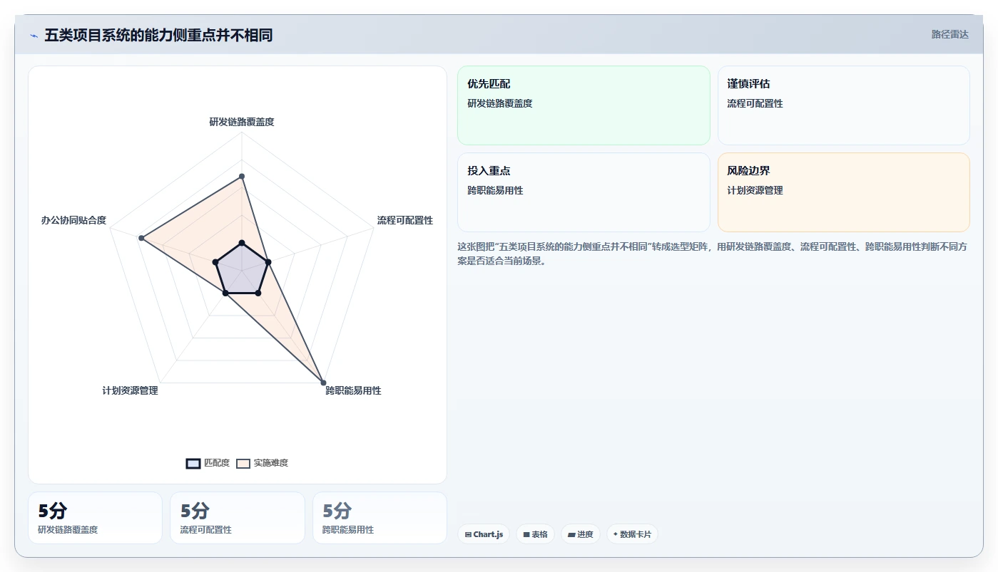This screenshot has width=998, height=572.
Task: Click the 研发链路覆盖度 radar axis label
Action: click(x=242, y=122)
